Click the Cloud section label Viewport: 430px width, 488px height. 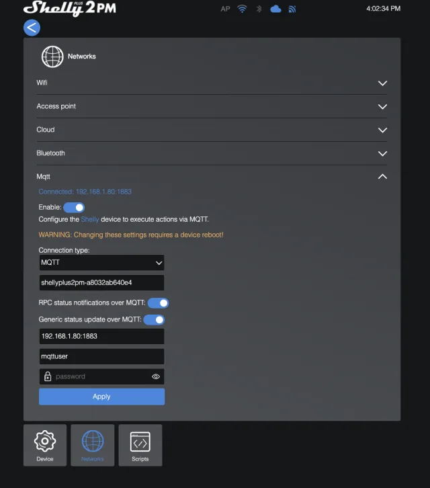(46, 130)
